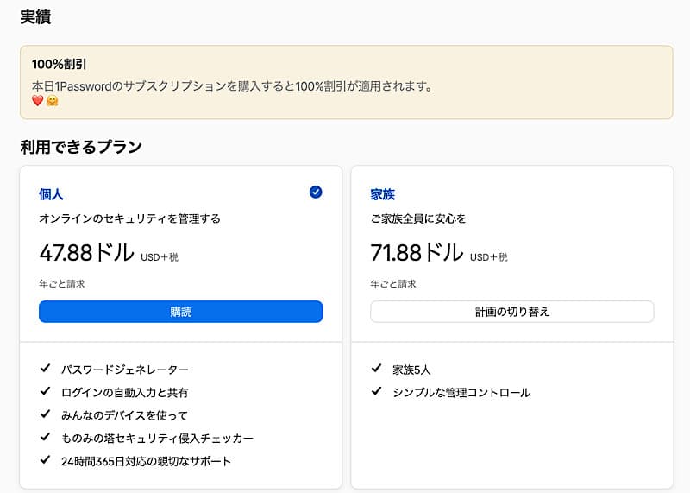Click the checkmark beside シンプルな管理コントロール
The height and width of the screenshot is (493, 690).
[x=376, y=392]
